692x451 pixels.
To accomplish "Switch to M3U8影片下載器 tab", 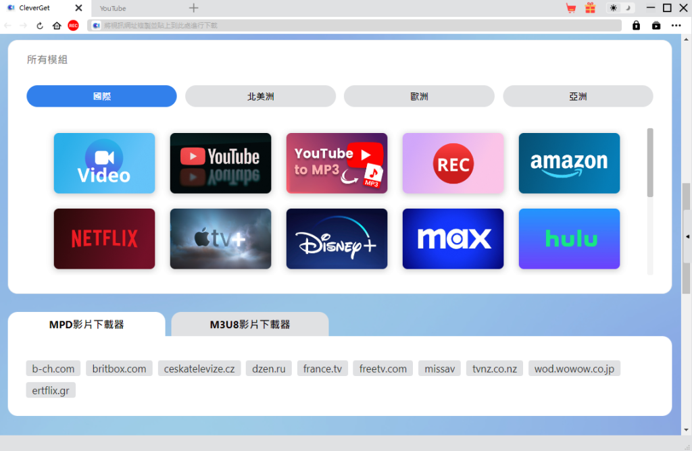I will pos(250,325).
